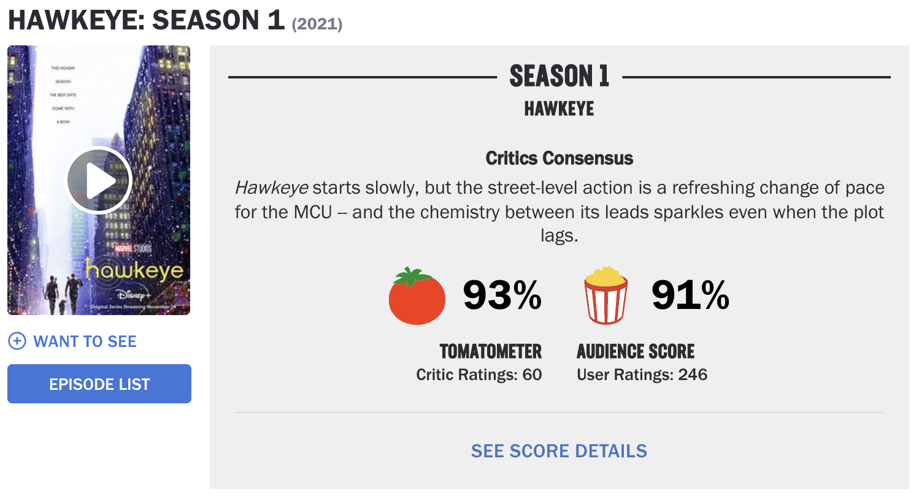Viewport: 919px width, 499px height.
Task: Click User Ratings: 246 count
Action: click(x=642, y=375)
